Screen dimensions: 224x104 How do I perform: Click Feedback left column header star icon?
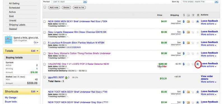193,15
